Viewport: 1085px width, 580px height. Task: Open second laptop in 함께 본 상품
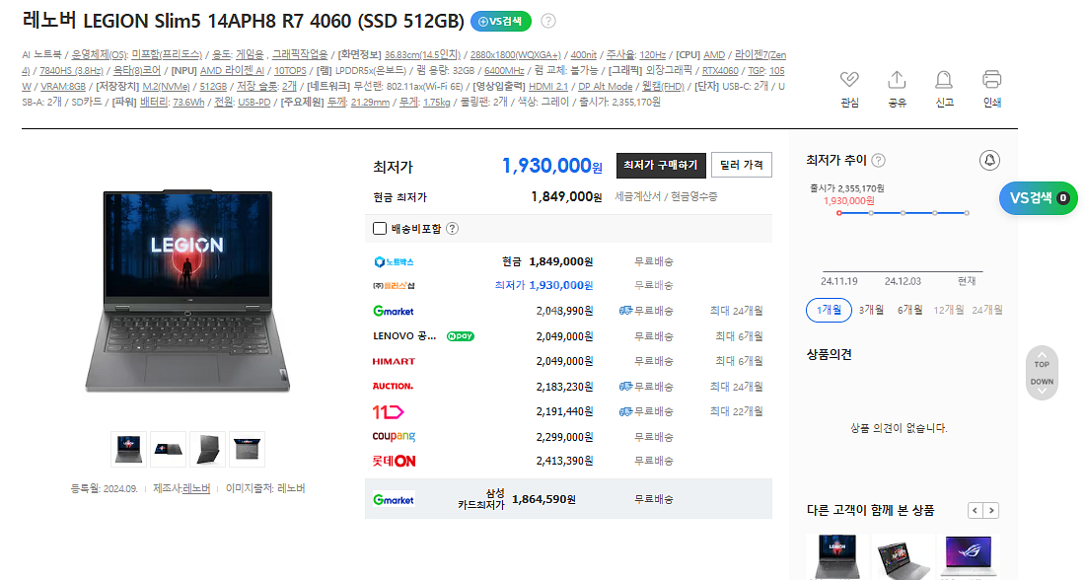coord(903,556)
